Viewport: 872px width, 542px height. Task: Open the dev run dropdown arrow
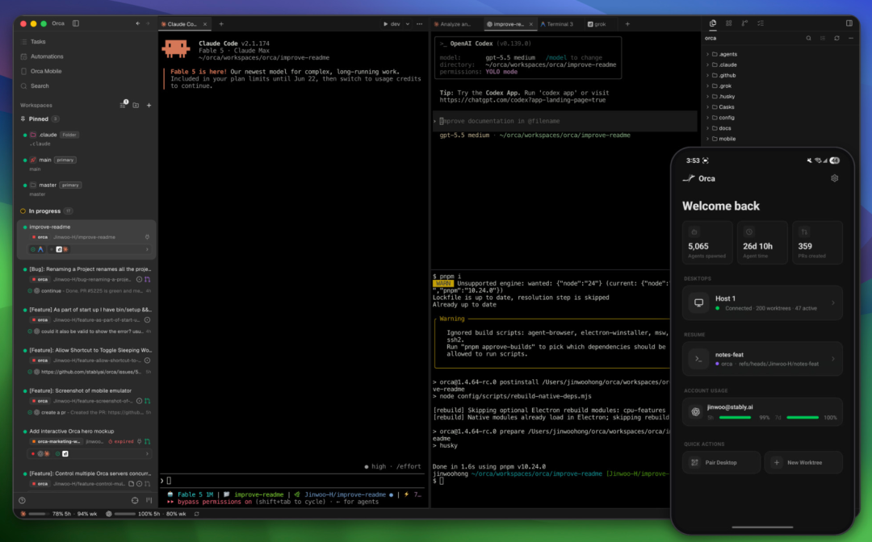(x=408, y=24)
